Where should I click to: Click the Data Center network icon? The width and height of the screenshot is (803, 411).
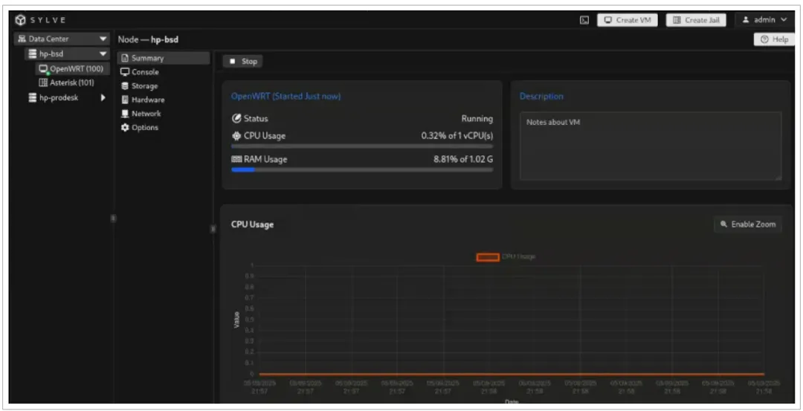pyautogui.click(x=22, y=39)
